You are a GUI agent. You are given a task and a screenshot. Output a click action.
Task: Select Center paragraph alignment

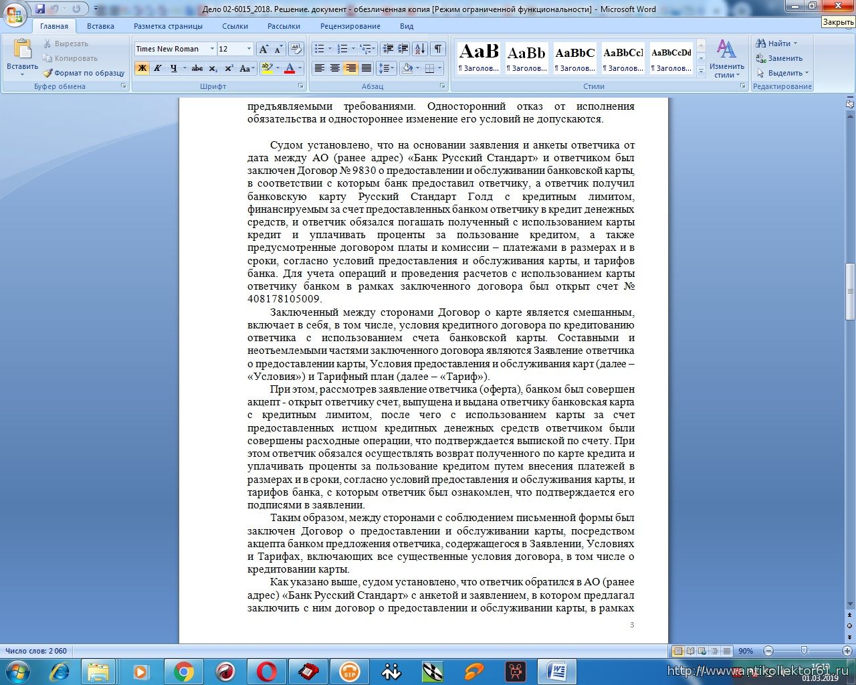tap(335, 68)
